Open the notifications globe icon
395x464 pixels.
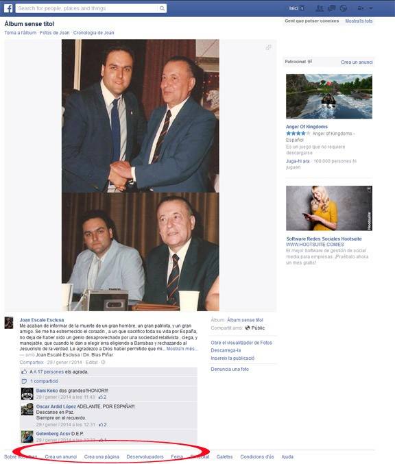[x=344, y=8]
